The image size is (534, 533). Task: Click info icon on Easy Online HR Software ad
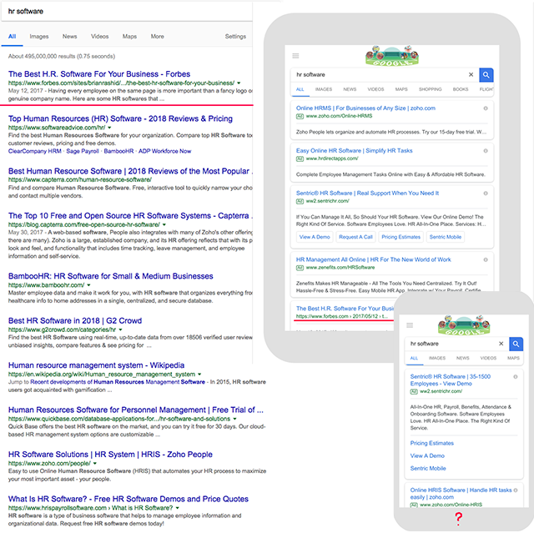(486, 151)
